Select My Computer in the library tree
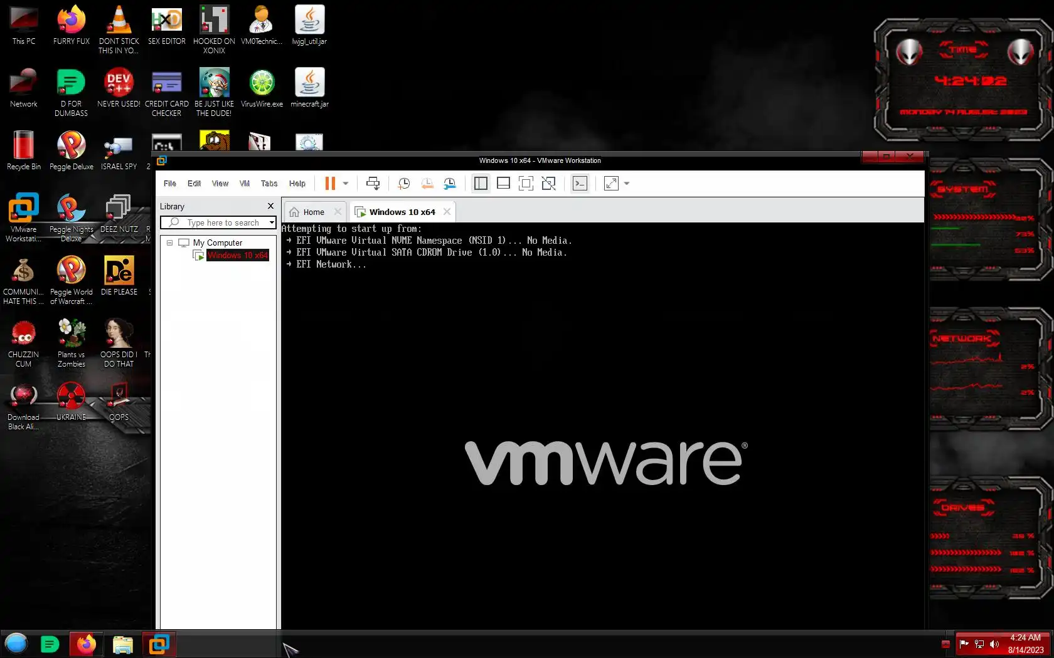 pyautogui.click(x=217, y=243)
